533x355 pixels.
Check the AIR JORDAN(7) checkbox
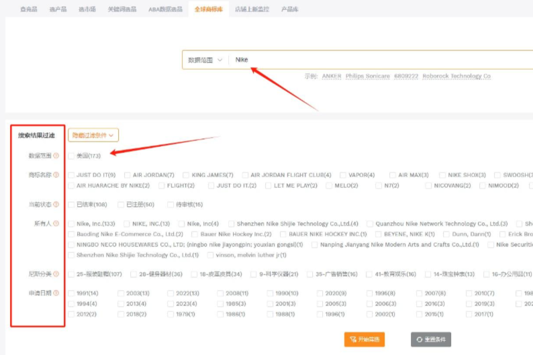click(x=127, y=175)
